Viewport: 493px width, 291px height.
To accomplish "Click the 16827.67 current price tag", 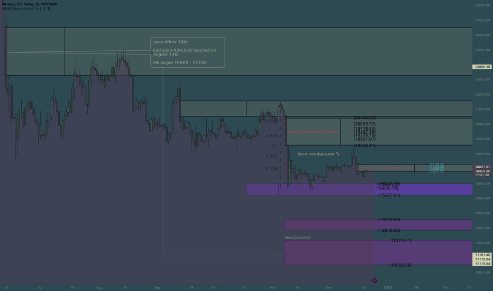I will pyautogui.click(x=482, y=167).
